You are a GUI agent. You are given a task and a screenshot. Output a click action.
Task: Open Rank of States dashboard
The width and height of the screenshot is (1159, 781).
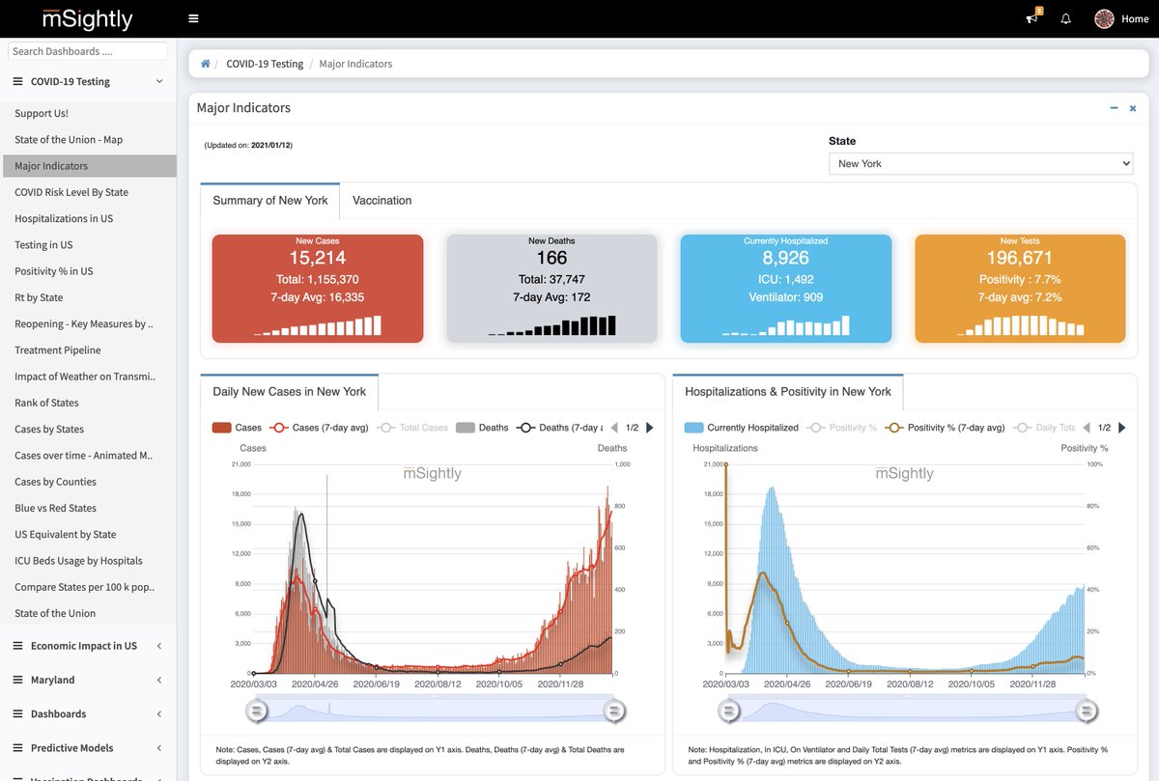(x=46, y=403)
